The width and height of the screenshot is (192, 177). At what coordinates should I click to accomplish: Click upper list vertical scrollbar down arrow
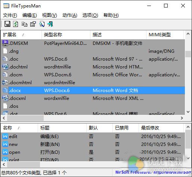click(x=188, y=112)
